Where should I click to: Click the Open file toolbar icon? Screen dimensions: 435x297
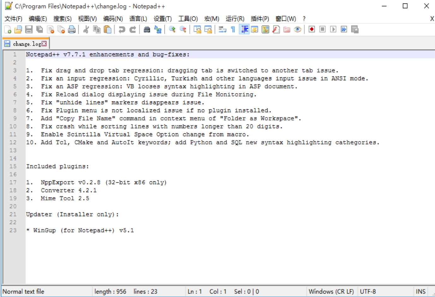pos(18,30)
